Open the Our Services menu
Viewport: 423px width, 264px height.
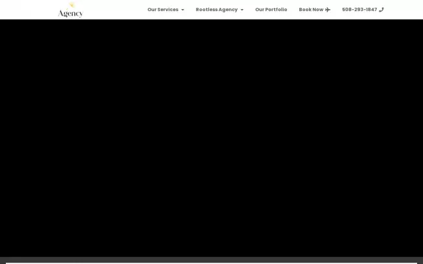(x=163, y=10)
